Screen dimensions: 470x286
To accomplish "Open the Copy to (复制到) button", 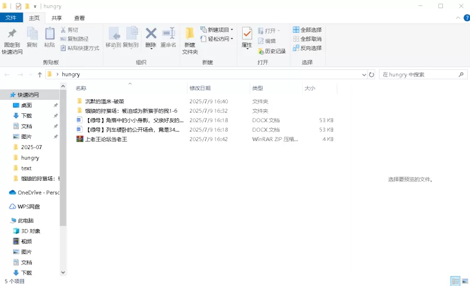I will [130, 38].
